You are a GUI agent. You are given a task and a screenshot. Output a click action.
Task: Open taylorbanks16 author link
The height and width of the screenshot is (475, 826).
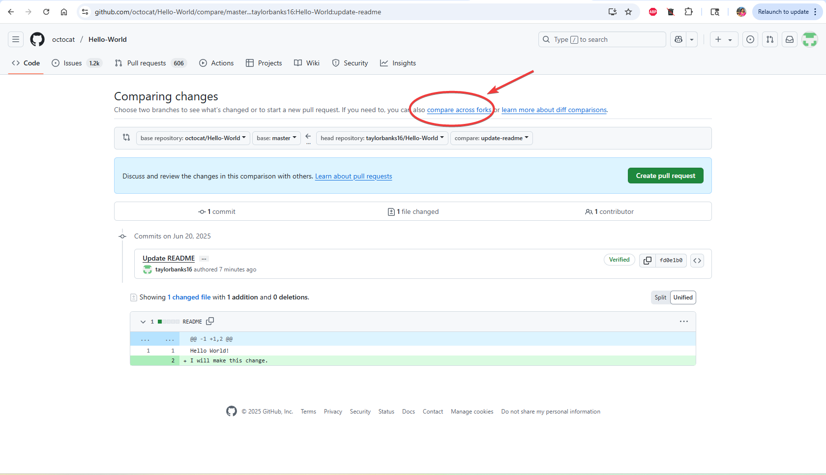tap(174, 269)
